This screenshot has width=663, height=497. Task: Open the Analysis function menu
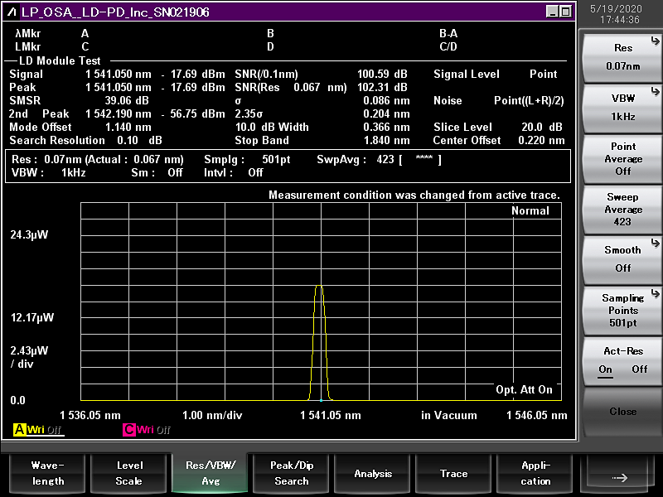(x=373, y=473)
